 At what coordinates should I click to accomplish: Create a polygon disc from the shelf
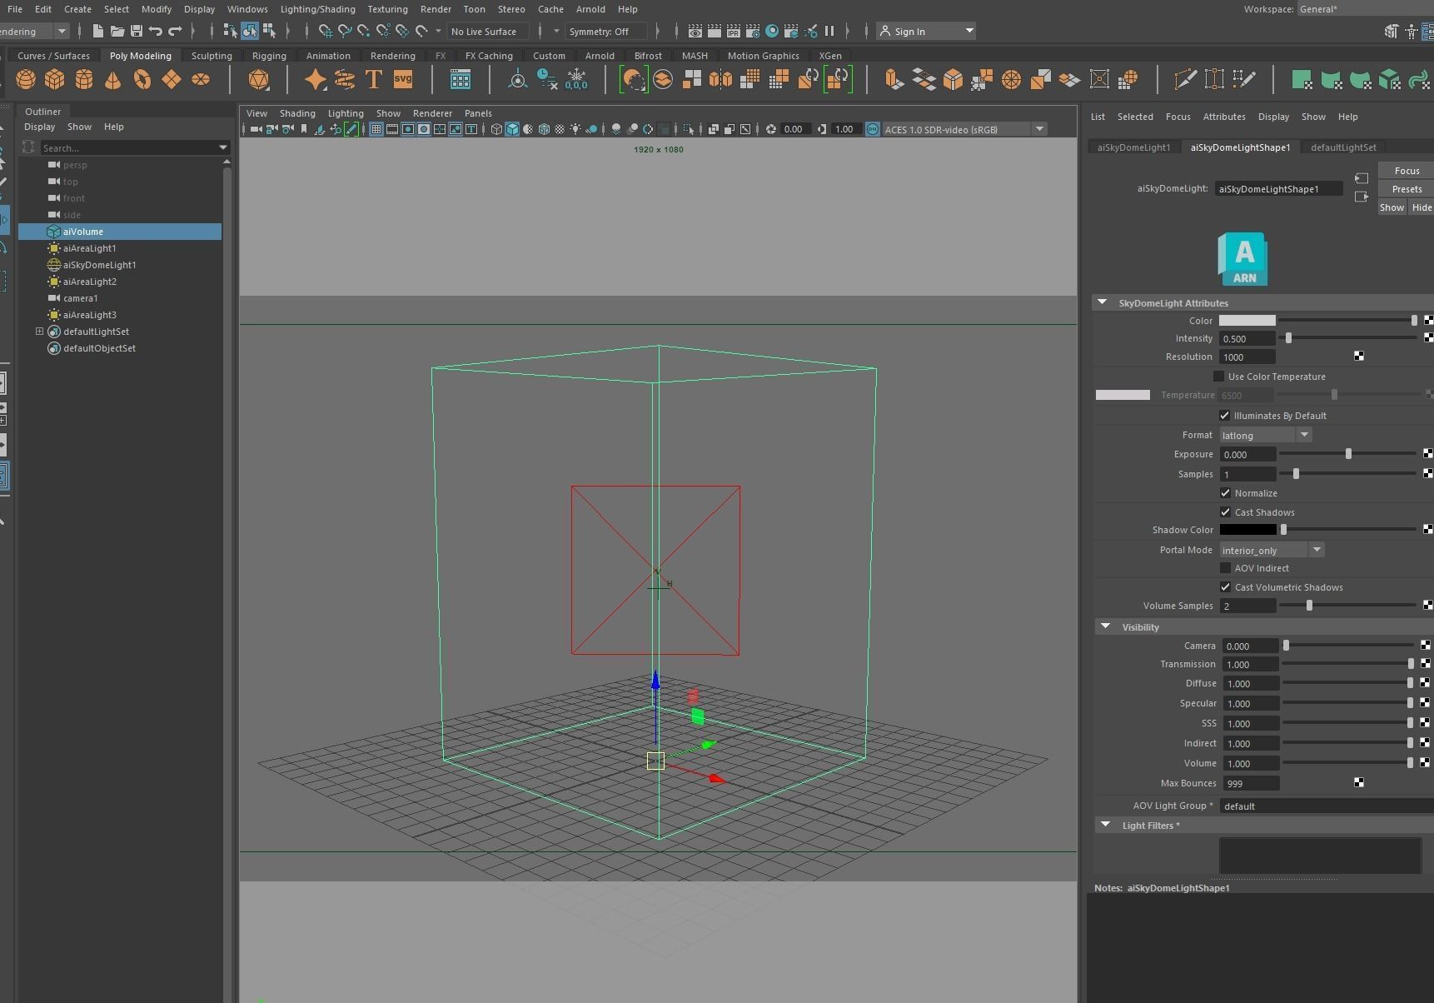click(x=201, y=79)
